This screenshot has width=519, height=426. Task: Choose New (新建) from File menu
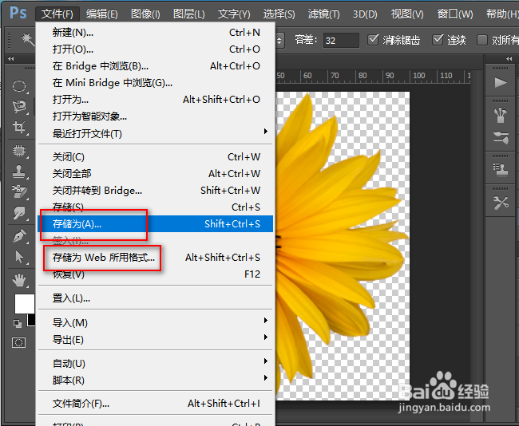(155, 33)
